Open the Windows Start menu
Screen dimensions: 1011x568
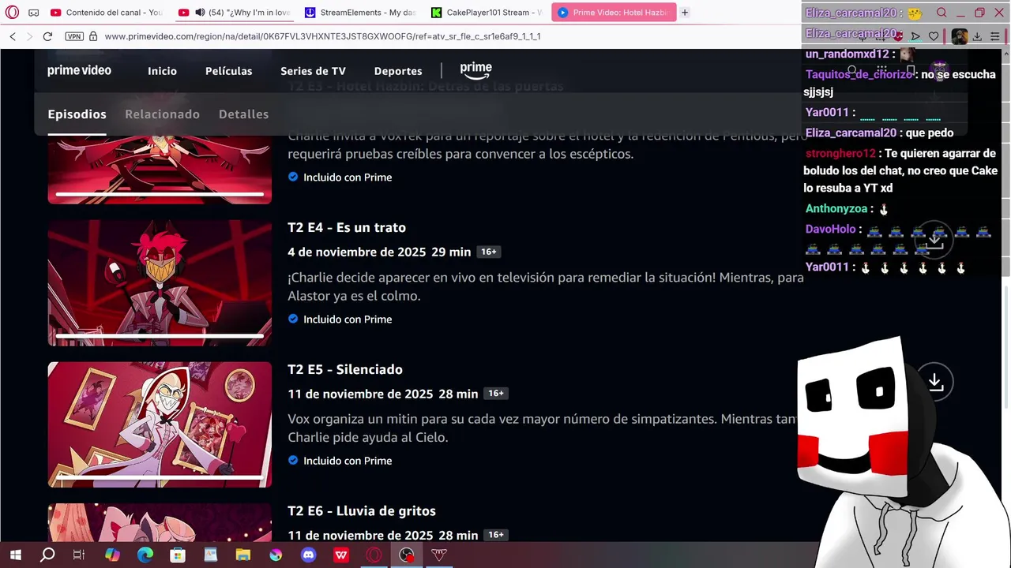pyautogui.click(x=15, y=555)
